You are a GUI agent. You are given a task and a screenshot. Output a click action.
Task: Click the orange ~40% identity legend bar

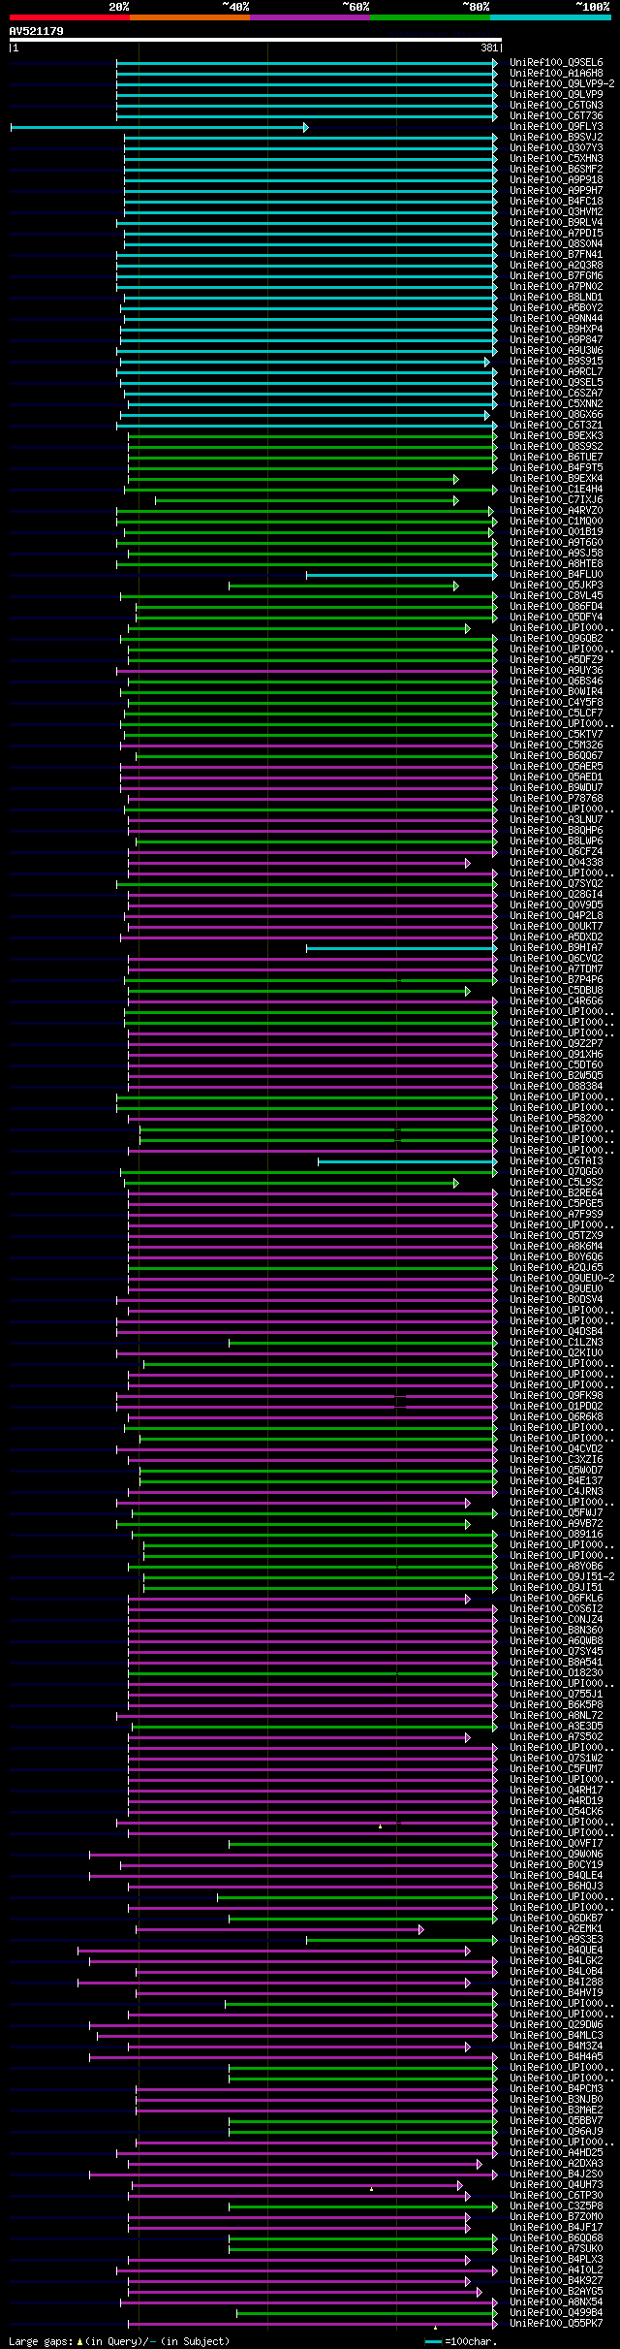point(189,16)
